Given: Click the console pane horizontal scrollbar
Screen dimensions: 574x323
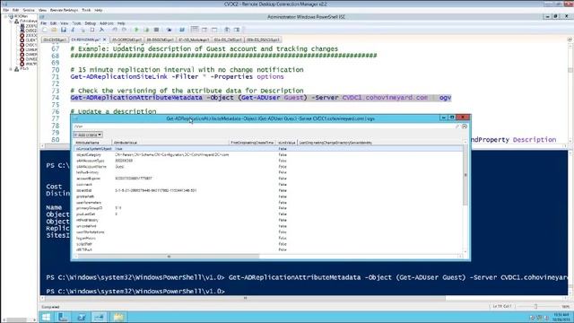Looking at the screenshot, I should (245, 298).
